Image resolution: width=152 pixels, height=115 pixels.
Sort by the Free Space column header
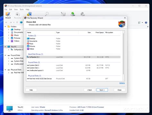(x=98, y=32)
